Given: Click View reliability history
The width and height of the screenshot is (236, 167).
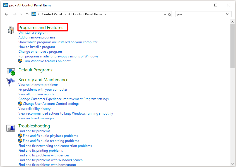Looking at the screenshot, I should (x=34, y=109).
